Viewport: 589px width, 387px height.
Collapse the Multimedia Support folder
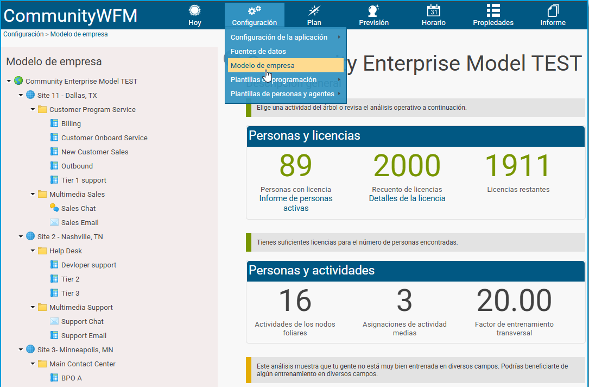33,307
